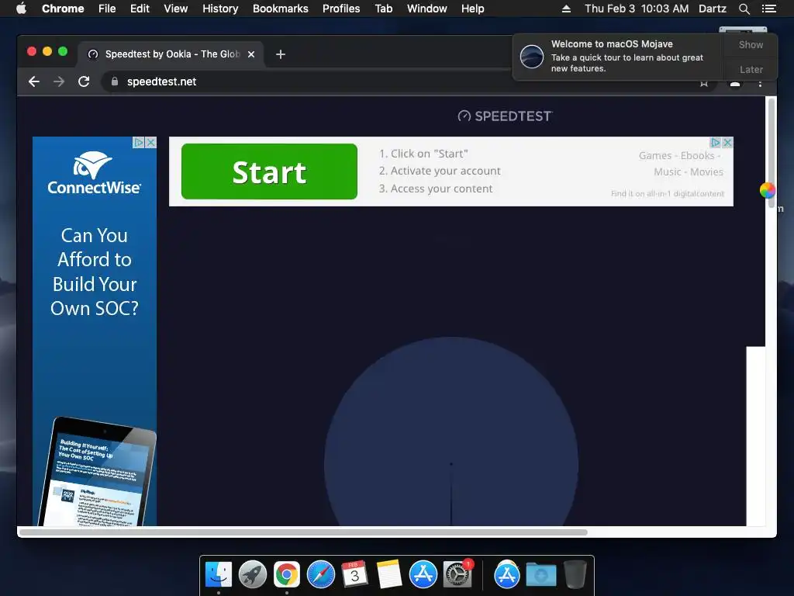This screenshot has height=596, width=794.
Task: Open the Profiles menu
Action: pyautogui.click(x=341, y=9)
